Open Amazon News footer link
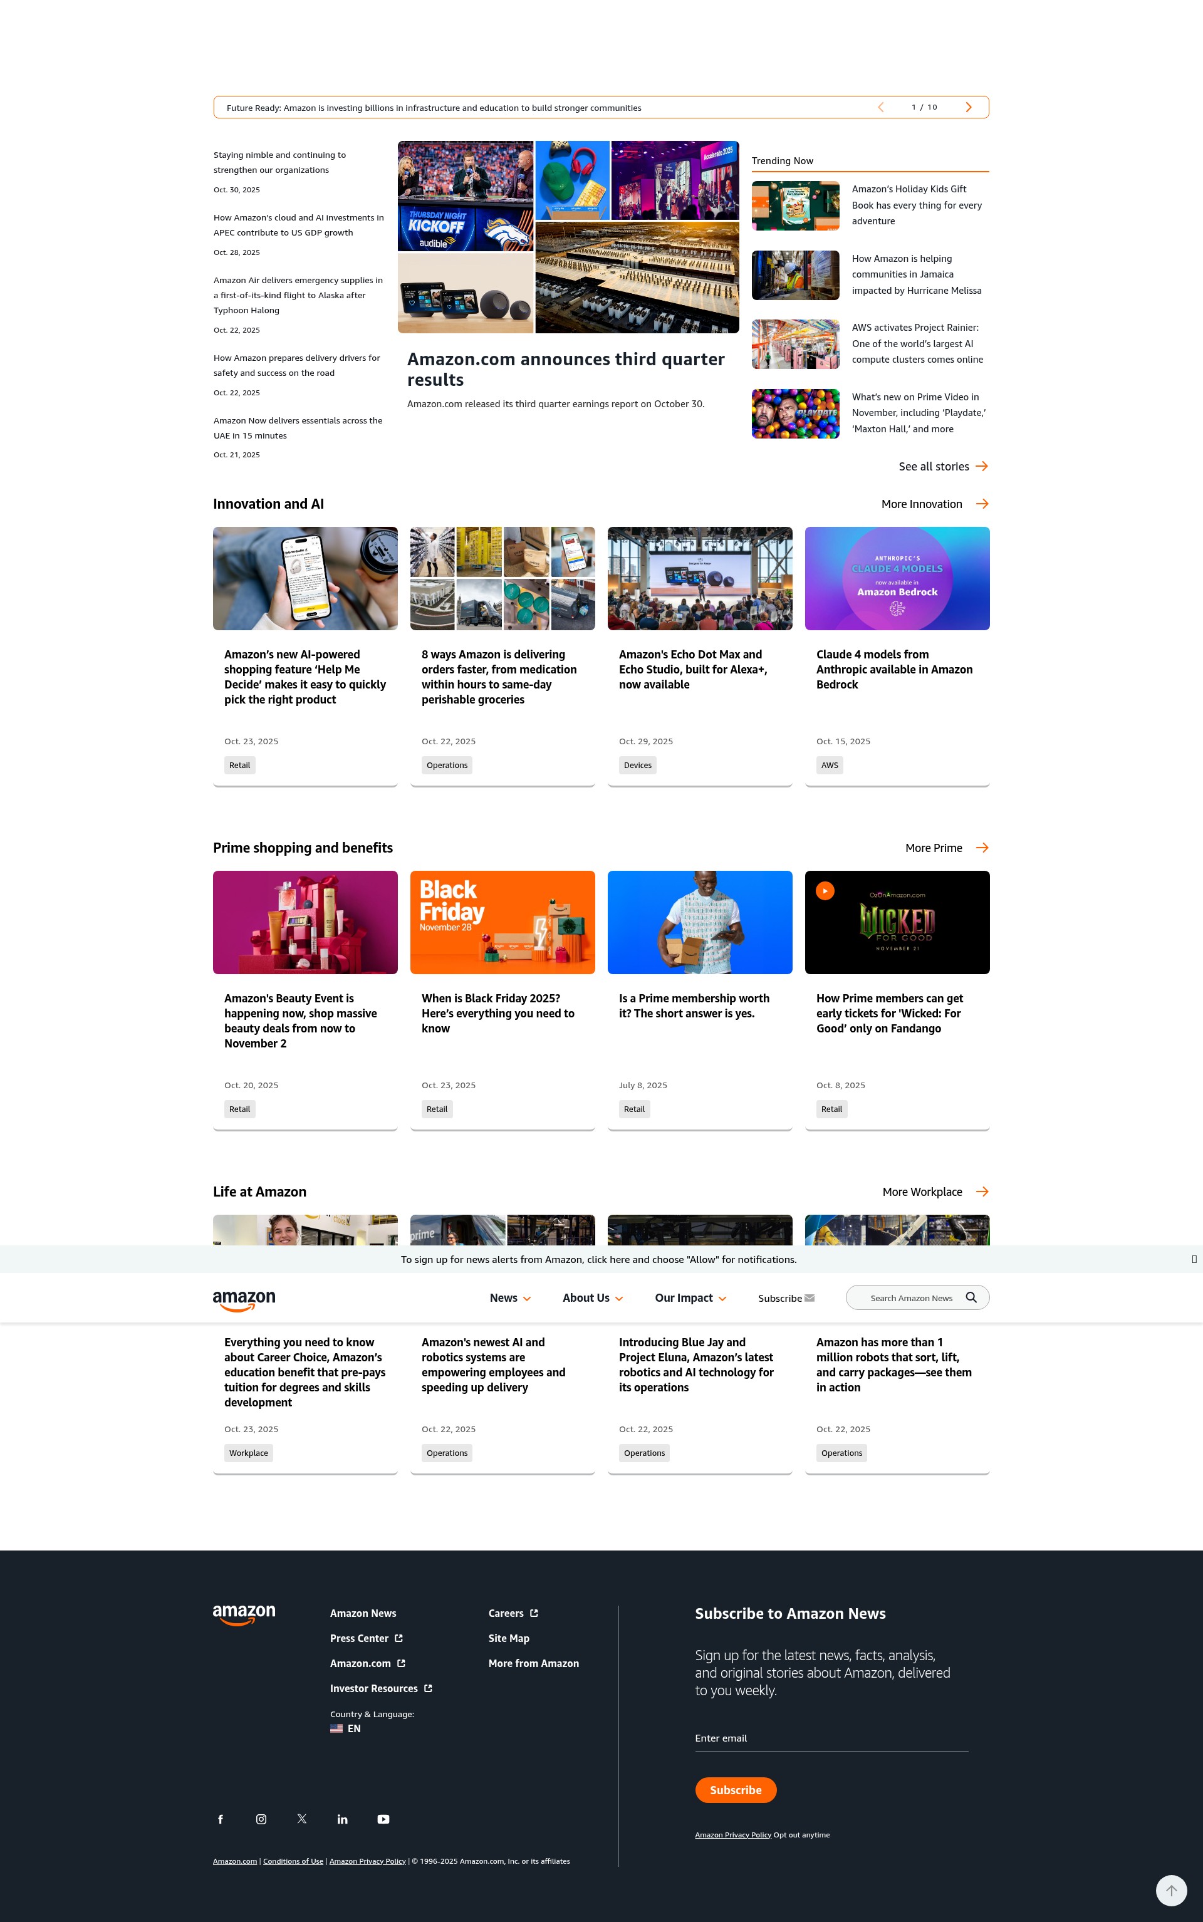1203x1922 pixels. coord(363,1613)
